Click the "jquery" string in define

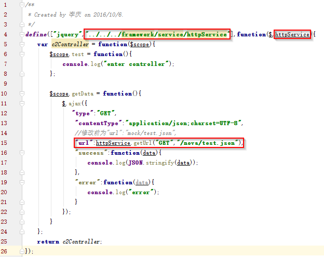[67, 34]
